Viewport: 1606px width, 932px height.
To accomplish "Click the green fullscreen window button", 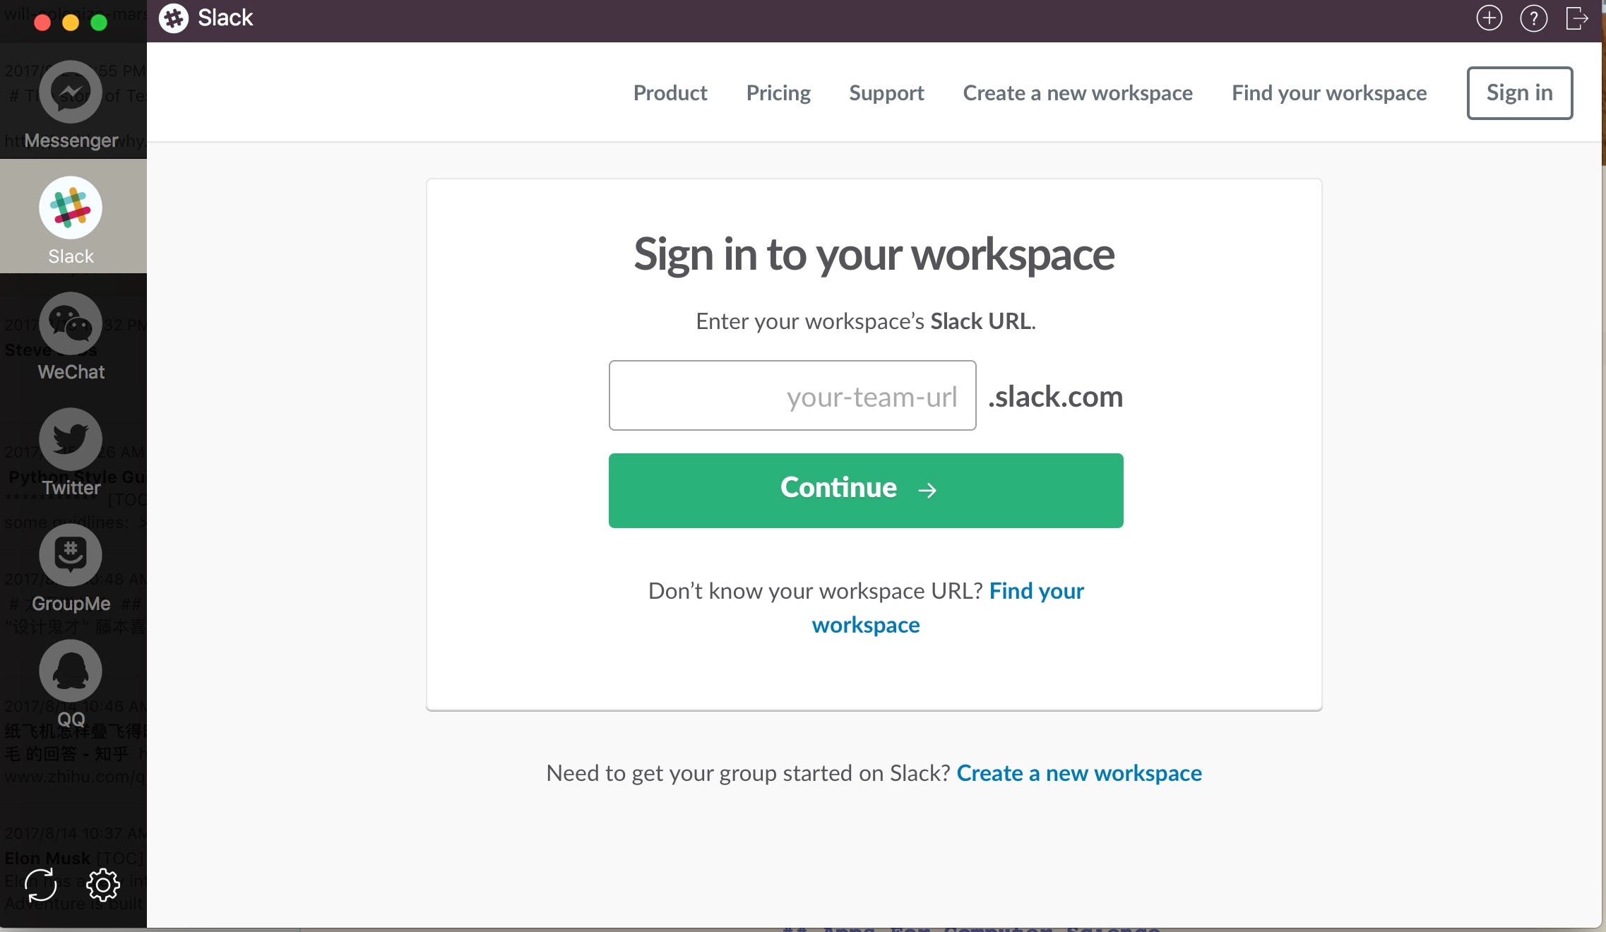I will coord(99,23).
